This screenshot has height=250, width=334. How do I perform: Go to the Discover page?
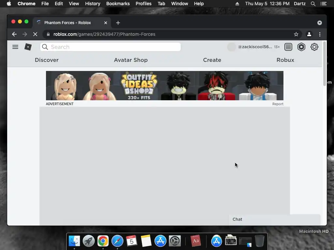[47, 60]
